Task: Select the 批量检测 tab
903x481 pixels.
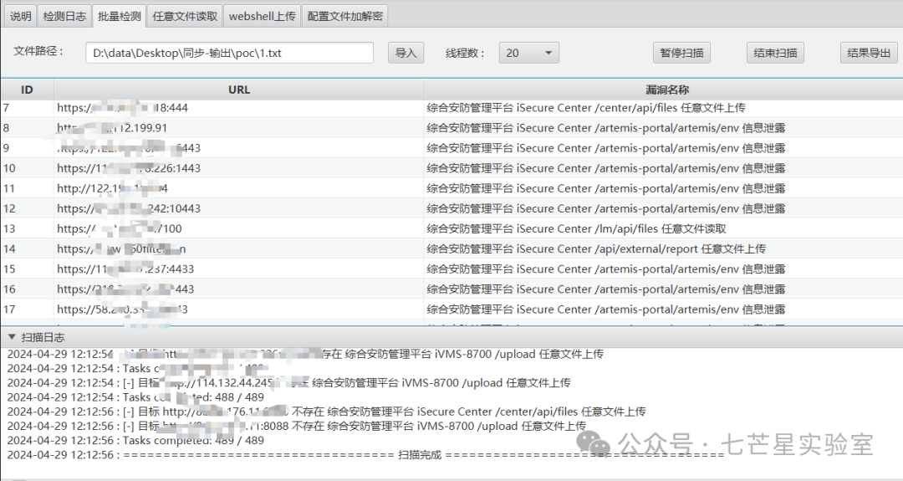Action: click(120, 16)
